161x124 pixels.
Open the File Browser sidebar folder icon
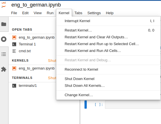point(4,24)
